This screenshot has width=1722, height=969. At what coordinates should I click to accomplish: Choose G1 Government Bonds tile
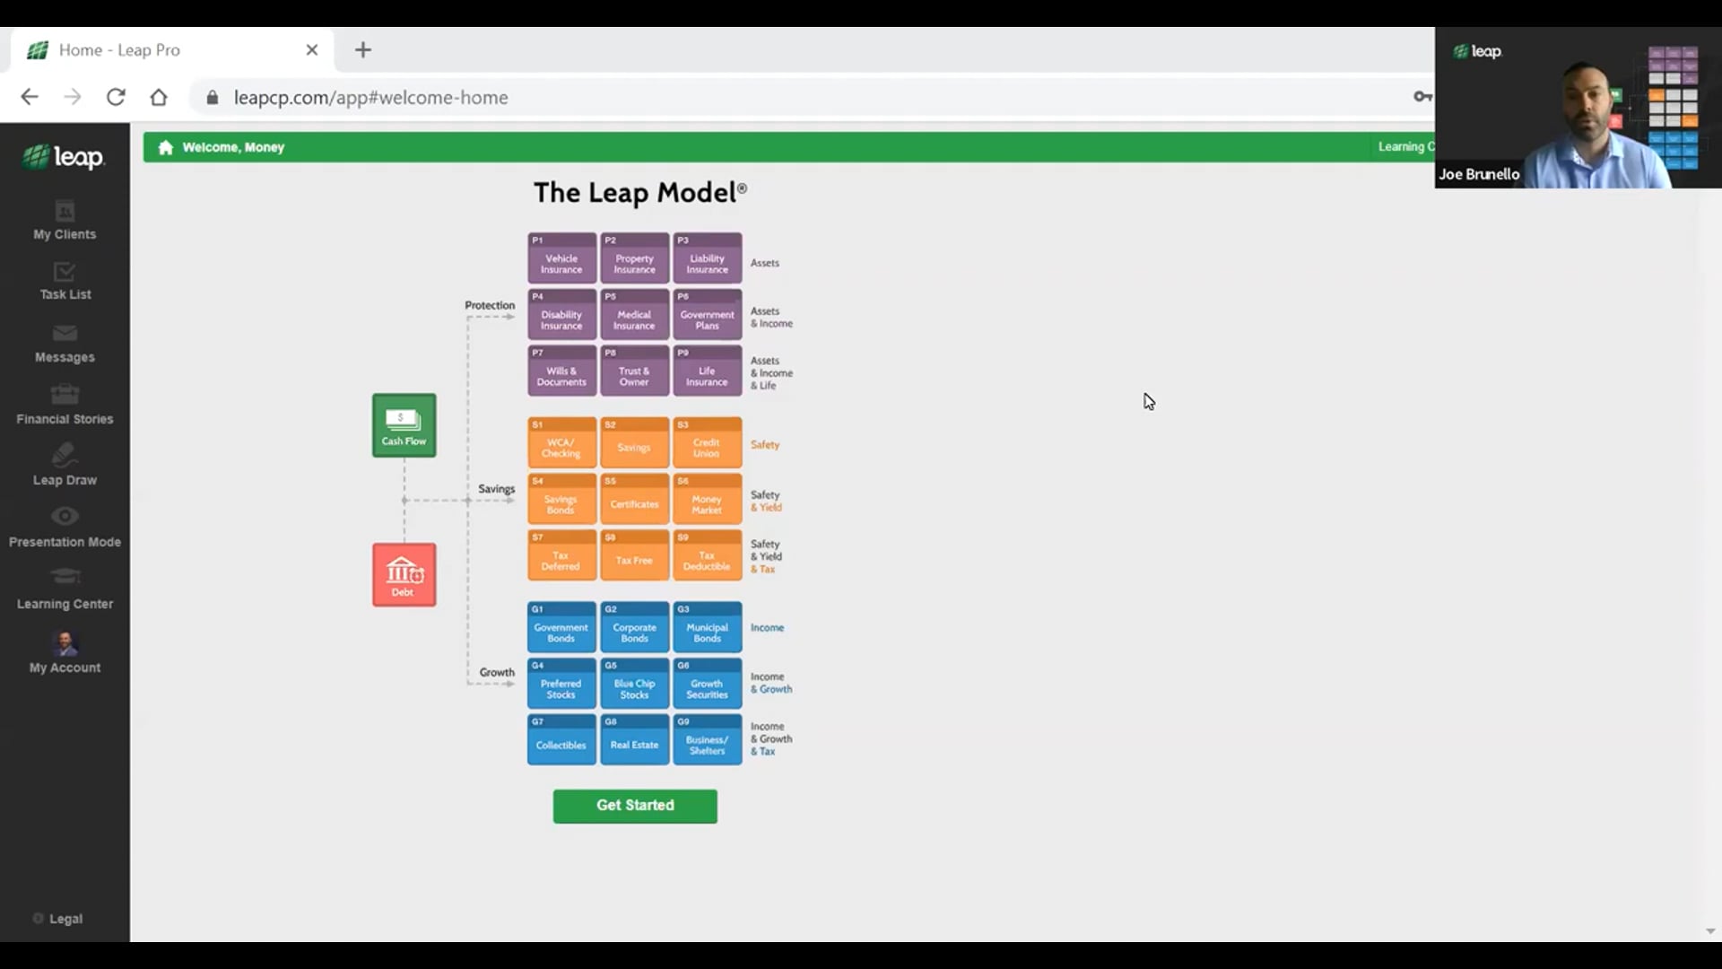coord(561,627)
